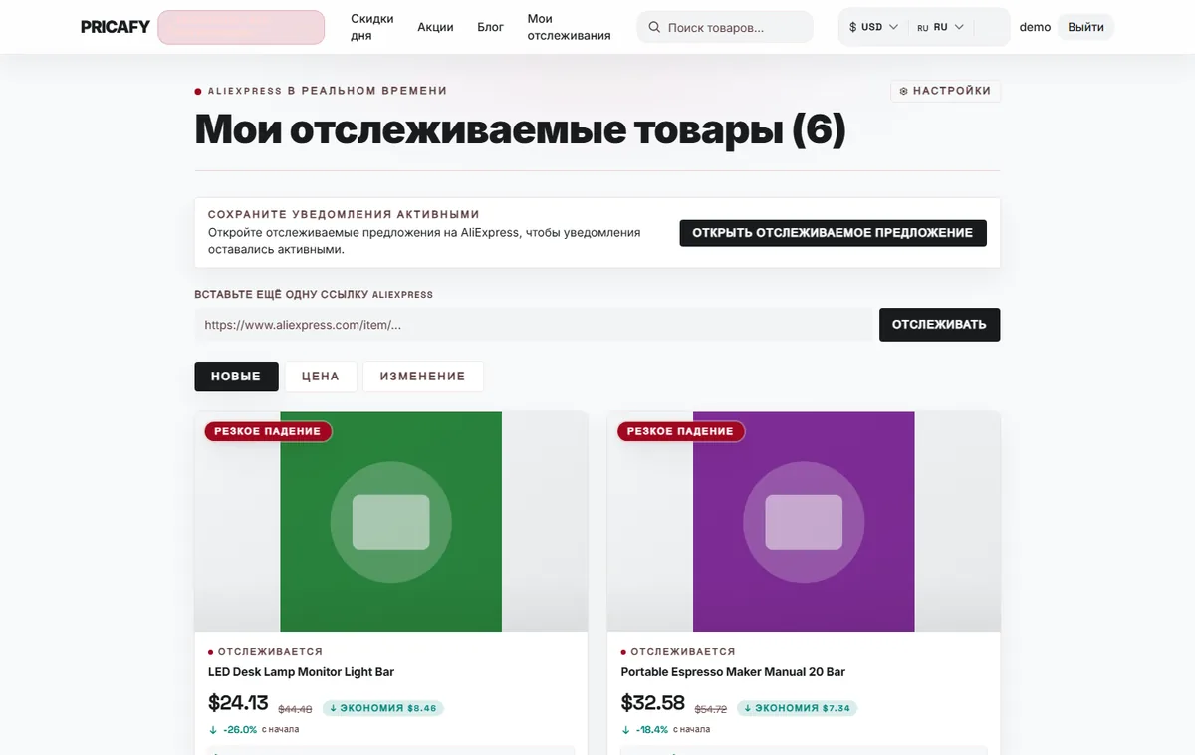The image size is (1195, 755).
Task: Open the green LED Desk Lamp thumbnail
Action: pos(390,522)
